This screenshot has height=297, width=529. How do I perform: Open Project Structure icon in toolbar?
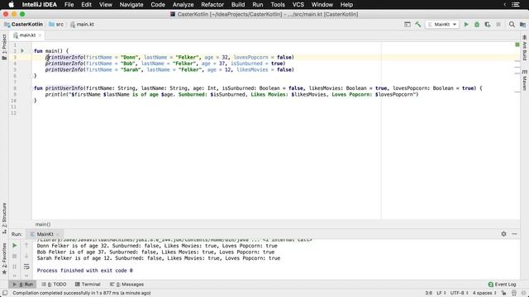pos(522,24)
